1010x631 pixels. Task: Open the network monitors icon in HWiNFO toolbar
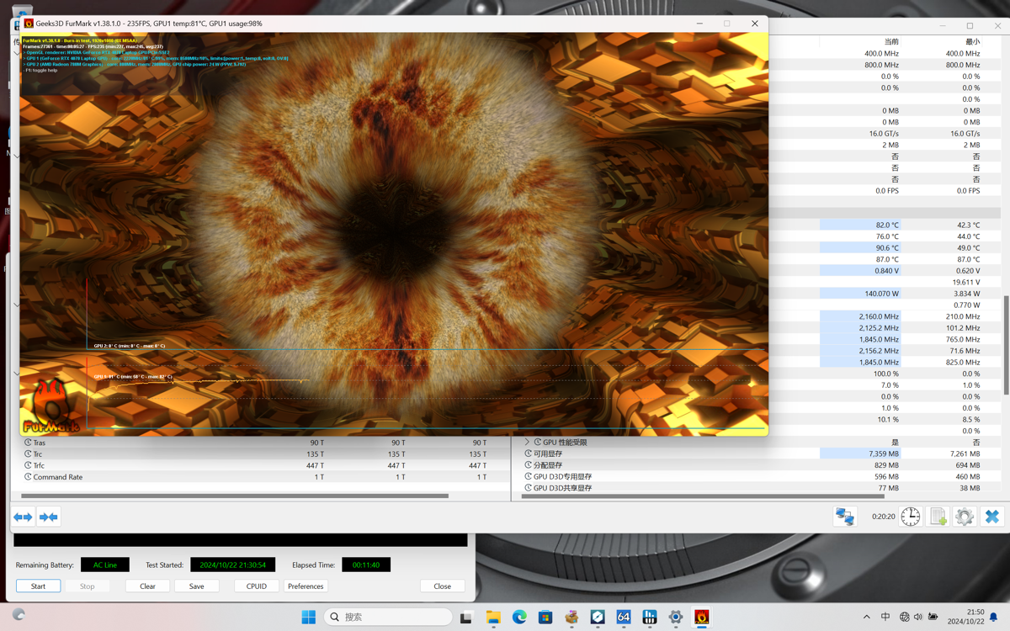tap(845, 517)
